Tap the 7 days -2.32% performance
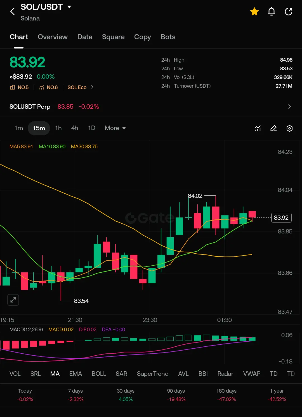This screenshot has height=417, width=302. [75, 395]
